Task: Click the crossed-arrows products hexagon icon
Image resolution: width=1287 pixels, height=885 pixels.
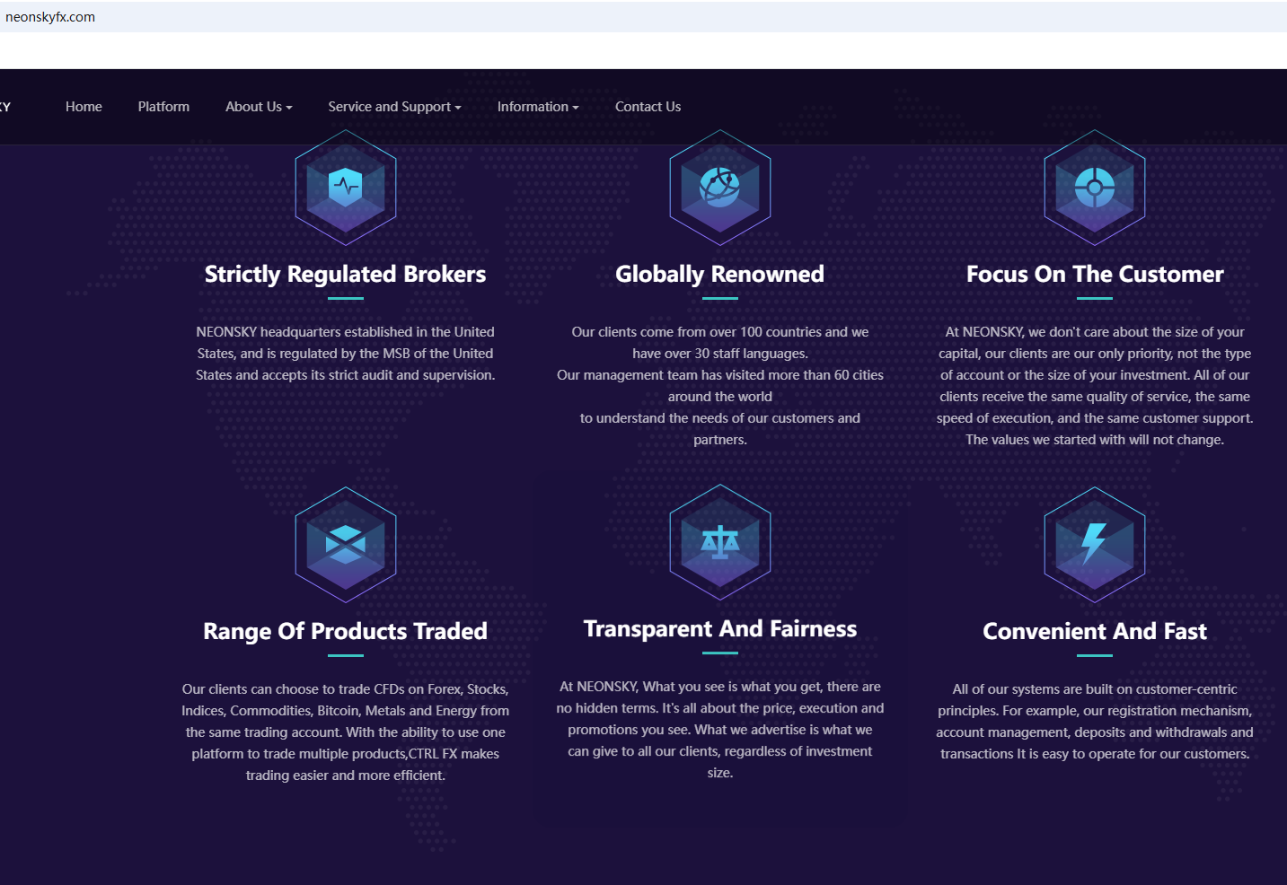Action: pos(346,545)
